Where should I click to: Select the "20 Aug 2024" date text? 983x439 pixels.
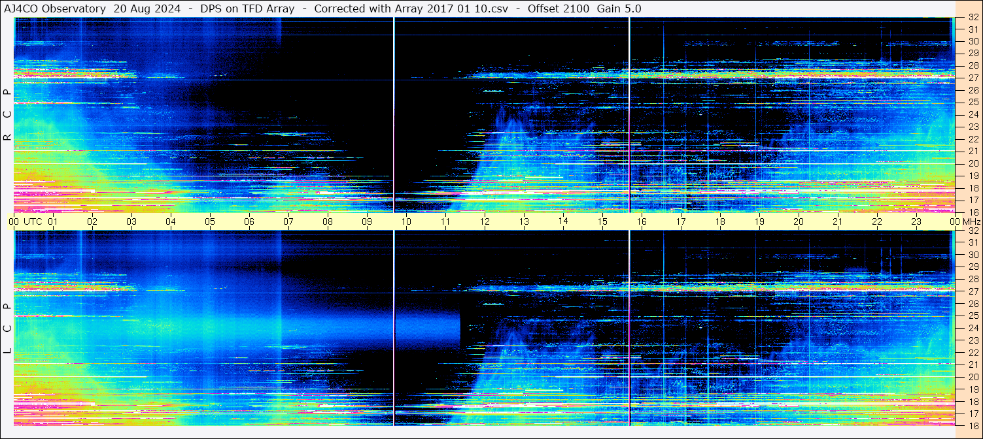tap(147, 8)
